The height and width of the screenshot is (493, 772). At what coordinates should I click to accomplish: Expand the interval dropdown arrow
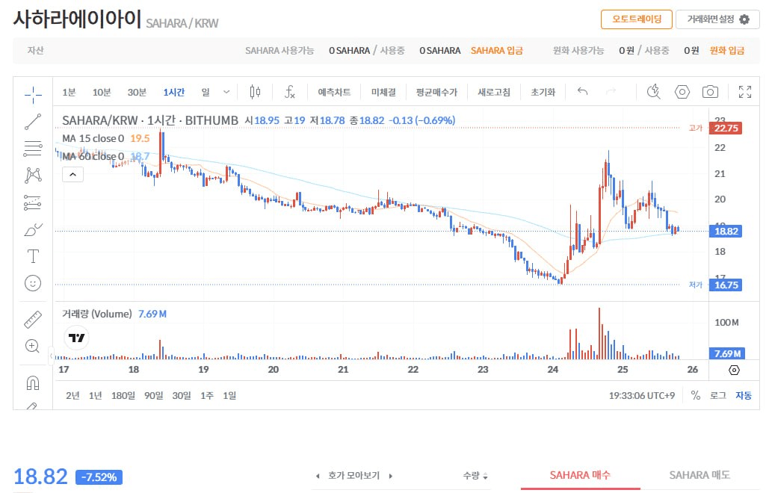226,92
